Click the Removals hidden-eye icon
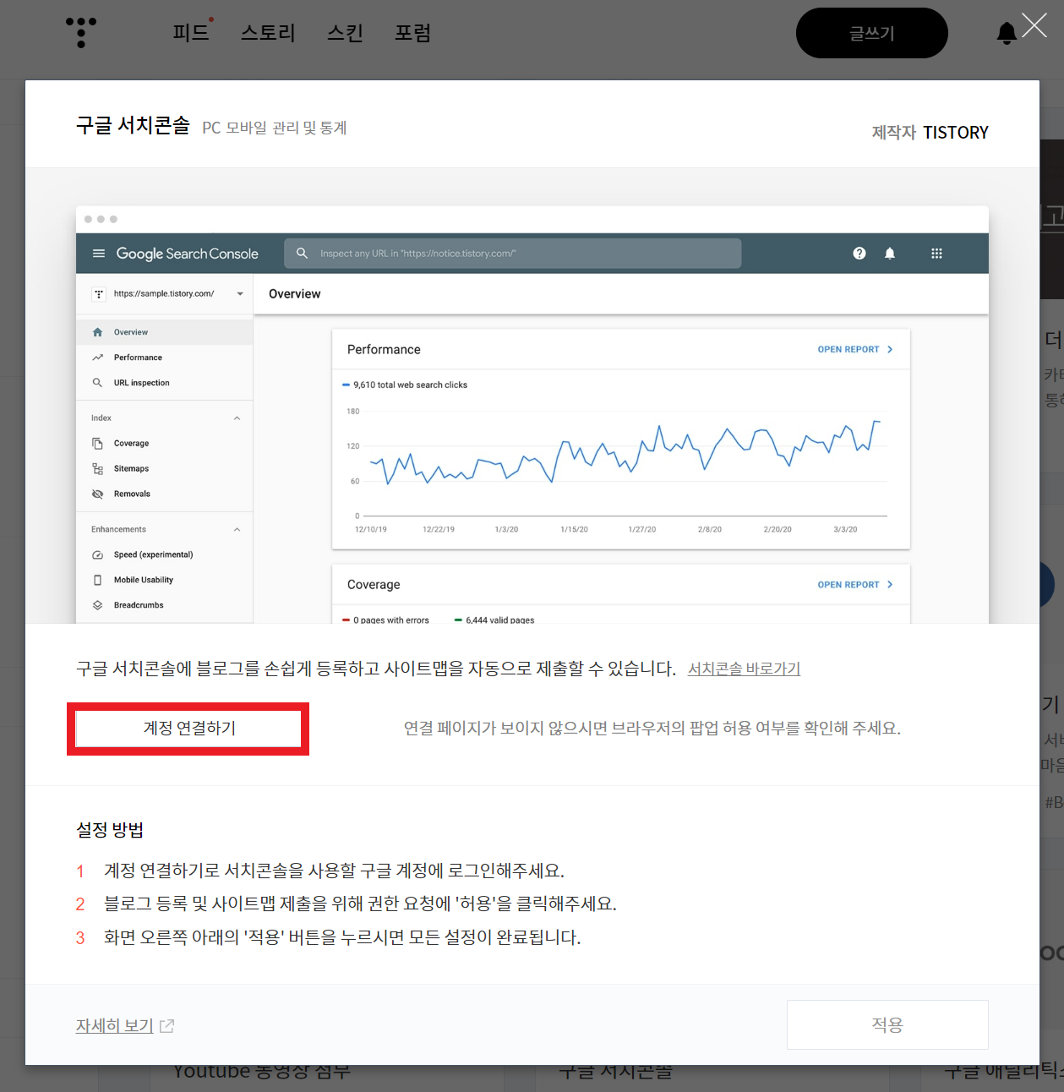Viewport: 1064px width, 1092px height. 97,494
